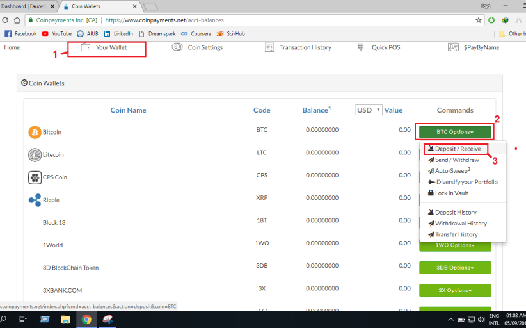Click the bookmark star in address bar
The height and width of the screenshot is (328, 526).
pos(478,20)
